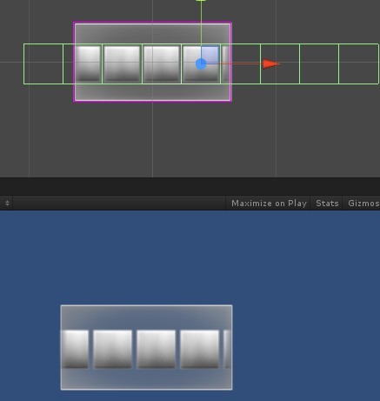
Task: Select the blue center pivot dot
Action: pyautogui.click(x=201, y=64)
